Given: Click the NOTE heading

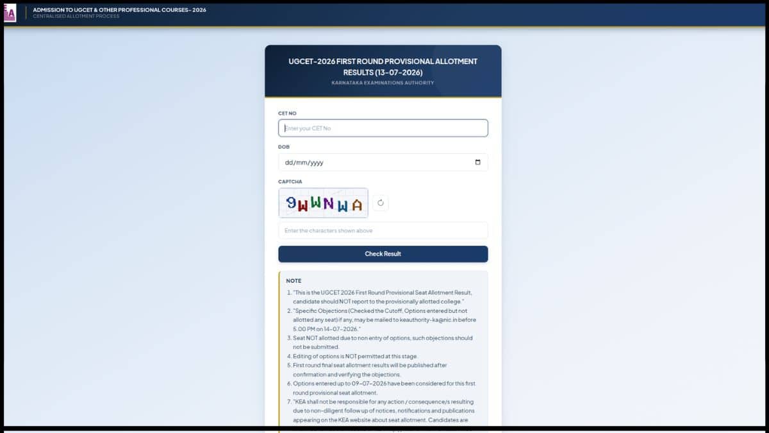Looking at the screenshot, I should pos(294,281).
